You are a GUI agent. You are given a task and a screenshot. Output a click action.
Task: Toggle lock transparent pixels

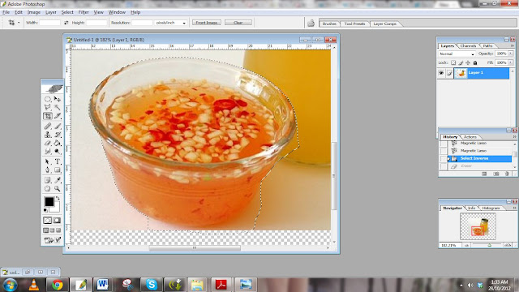point(453,62)
